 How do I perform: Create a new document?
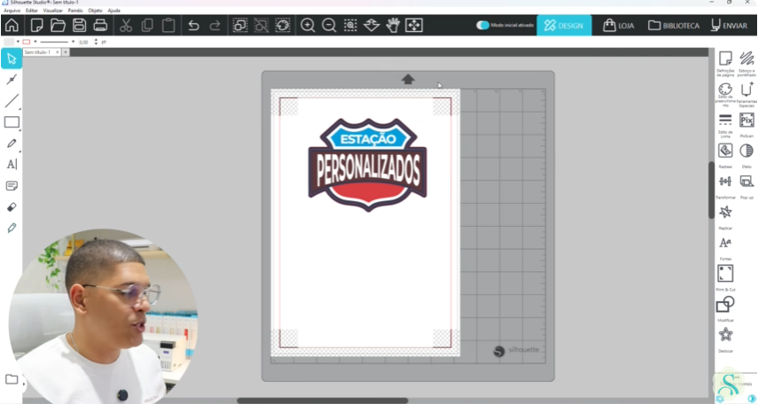tap(36, 25)
